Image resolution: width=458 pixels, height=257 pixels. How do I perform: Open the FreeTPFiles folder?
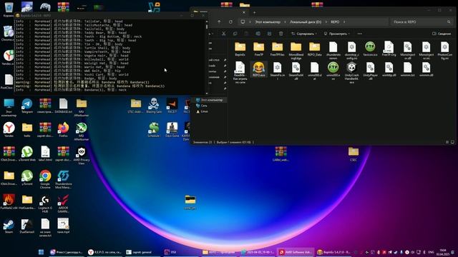277,49
